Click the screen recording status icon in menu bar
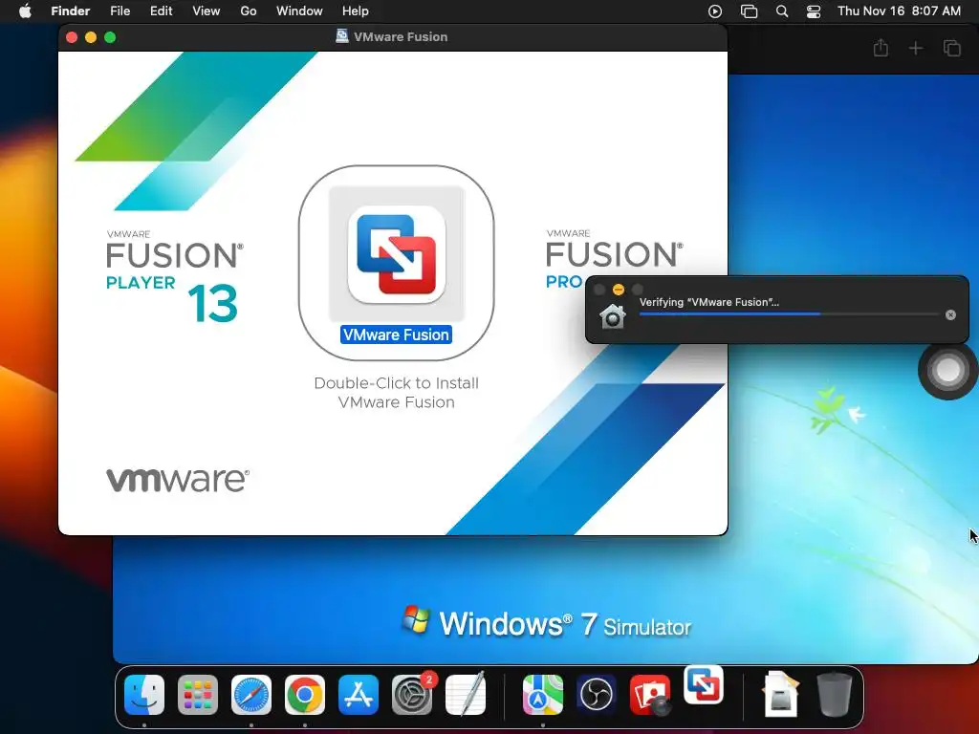Screen dimensions: 979x734 coord(715,11)
